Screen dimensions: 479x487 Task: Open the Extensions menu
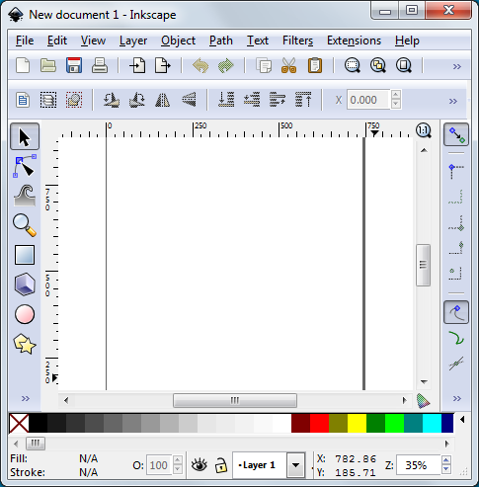pyautogui.click(x=354, y=41)
